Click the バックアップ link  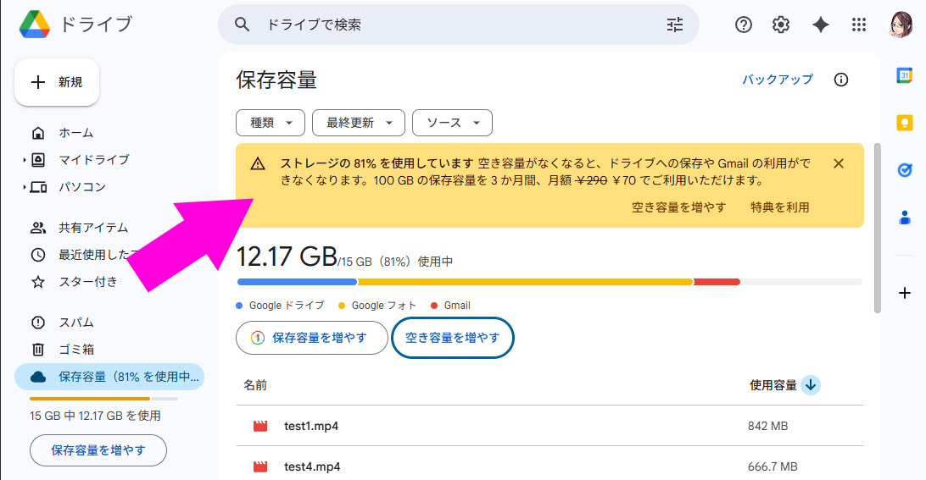pos(777,80)
